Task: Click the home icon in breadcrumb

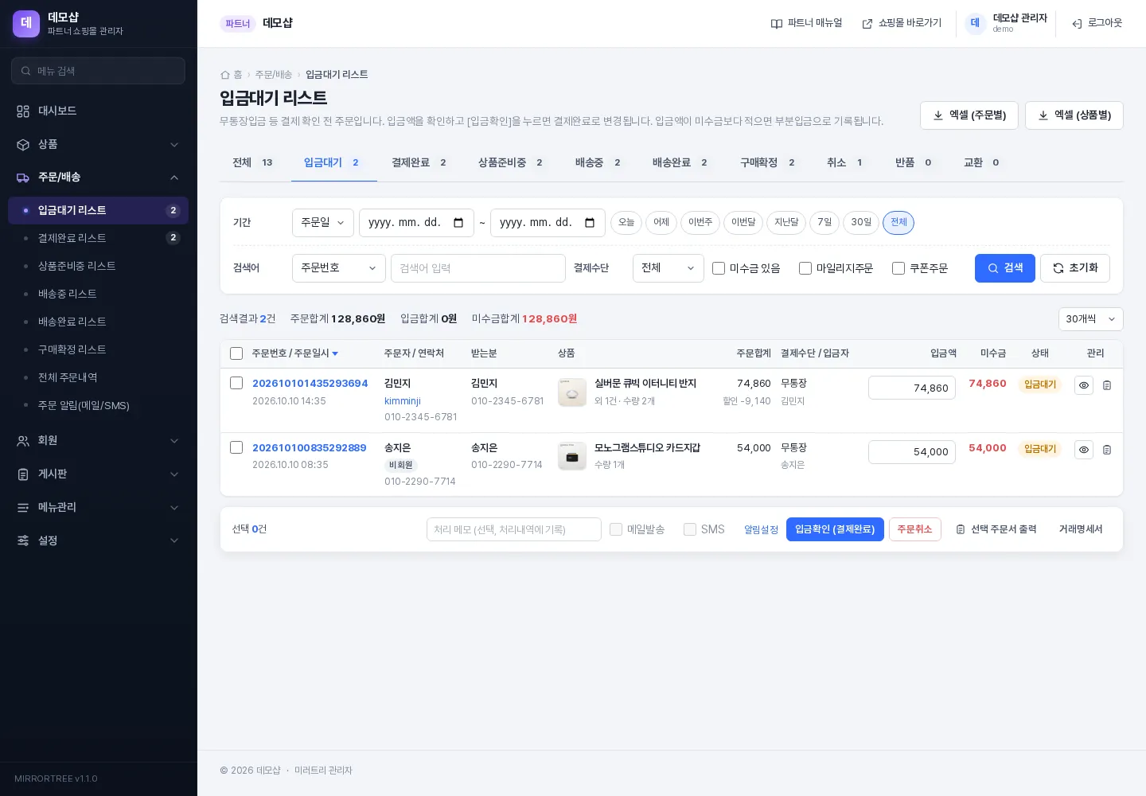Action: pyautogui.click(x=224, y=75)
